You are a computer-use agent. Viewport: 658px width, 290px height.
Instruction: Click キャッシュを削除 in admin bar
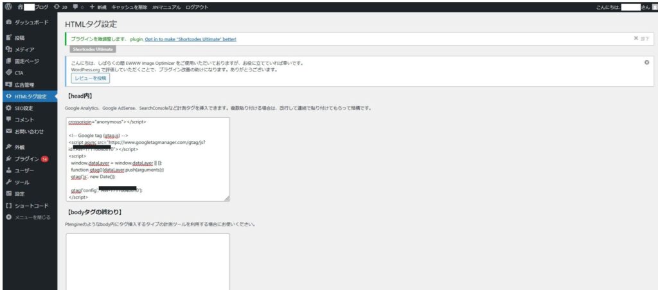click(129, 7)
